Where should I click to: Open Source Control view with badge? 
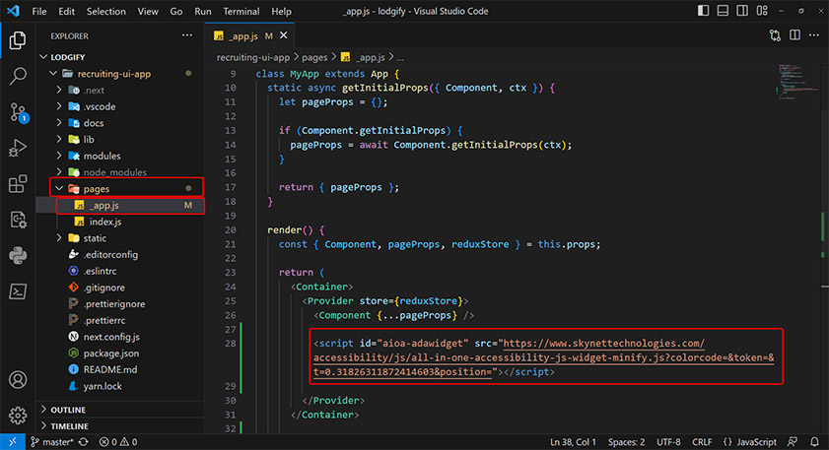(18, 112)
